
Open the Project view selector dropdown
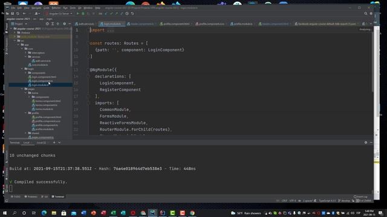click(x=19, y=24)
